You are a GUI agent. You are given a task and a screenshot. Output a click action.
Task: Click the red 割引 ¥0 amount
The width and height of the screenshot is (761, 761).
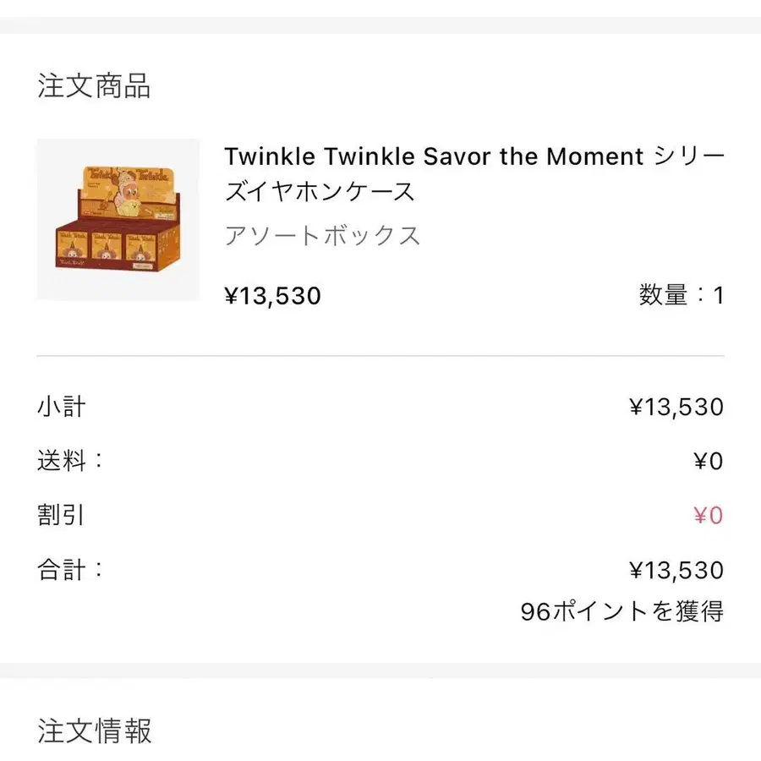[x=709, y=516]
